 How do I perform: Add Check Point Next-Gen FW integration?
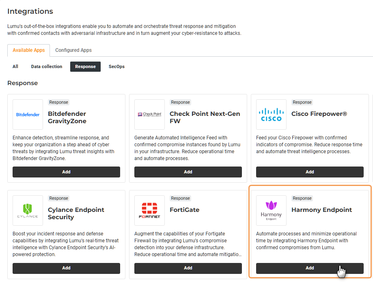[188, 172]
